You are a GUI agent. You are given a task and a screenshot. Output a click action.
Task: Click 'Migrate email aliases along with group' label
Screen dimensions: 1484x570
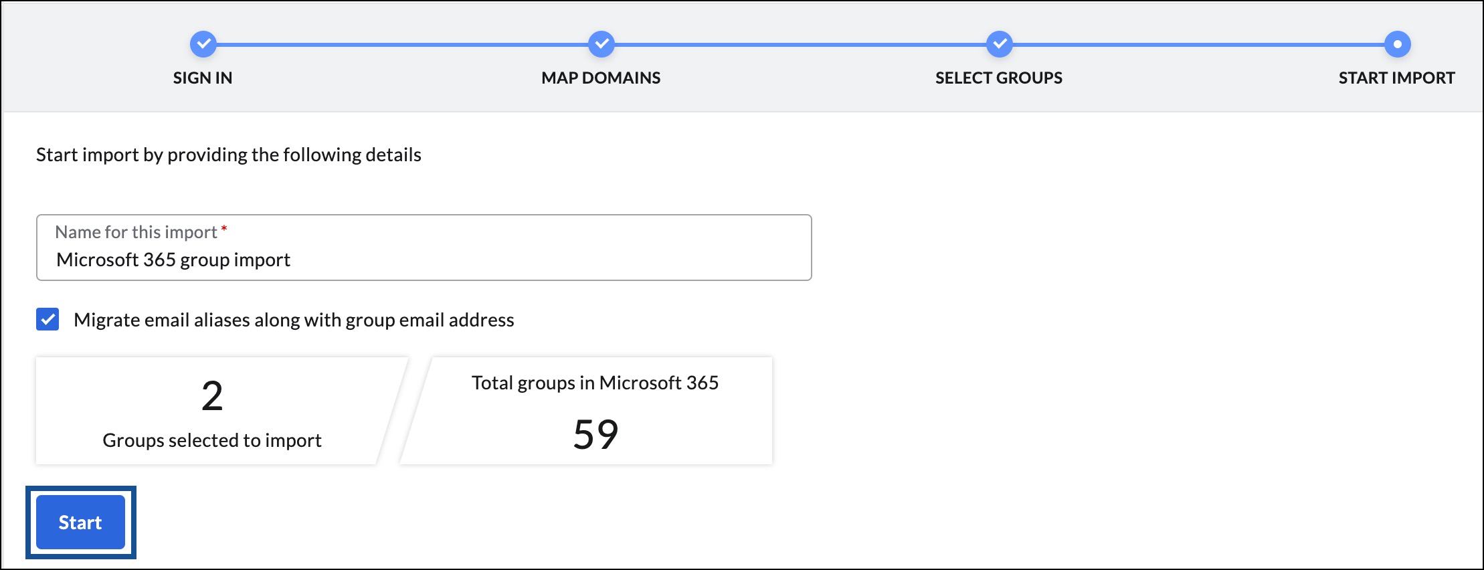coord(294,320)
